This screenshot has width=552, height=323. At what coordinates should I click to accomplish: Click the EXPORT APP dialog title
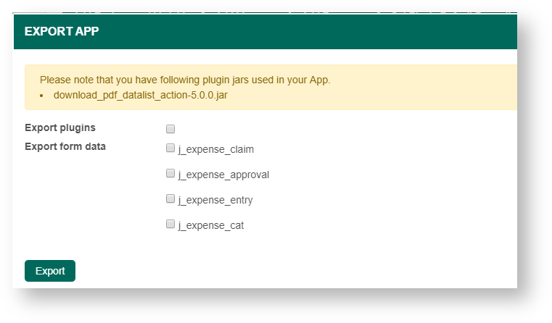pyautogui.click(x=62, y=31)
